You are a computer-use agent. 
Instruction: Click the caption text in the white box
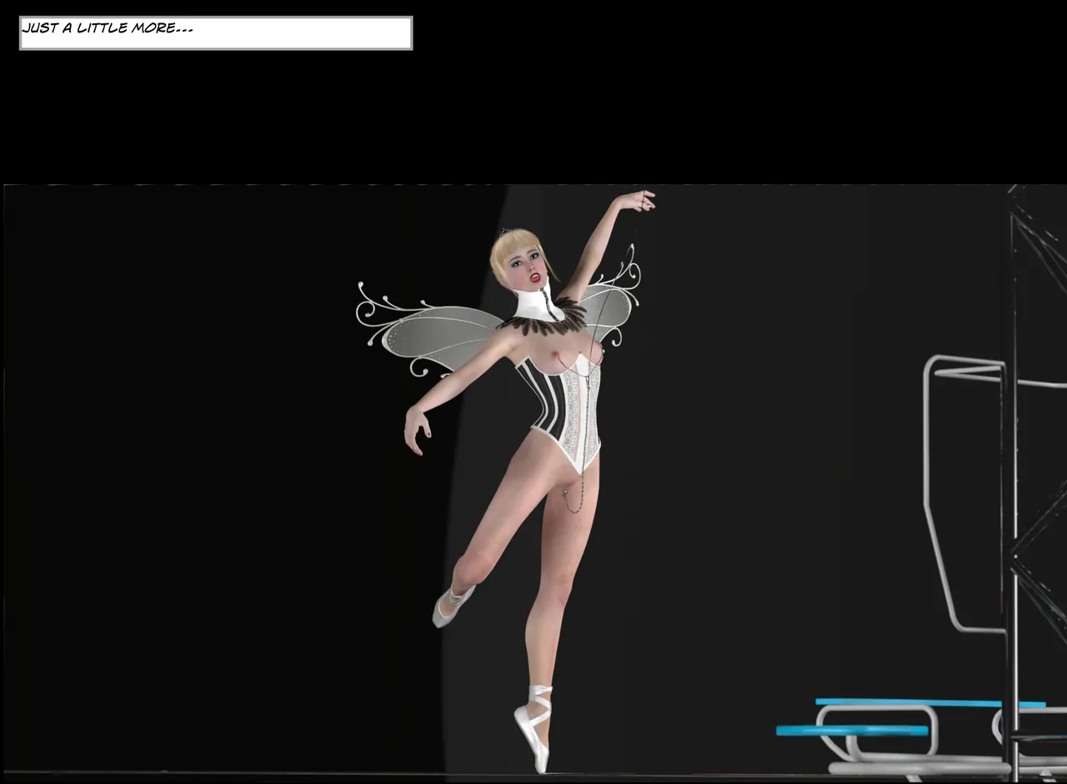[107, 28]
